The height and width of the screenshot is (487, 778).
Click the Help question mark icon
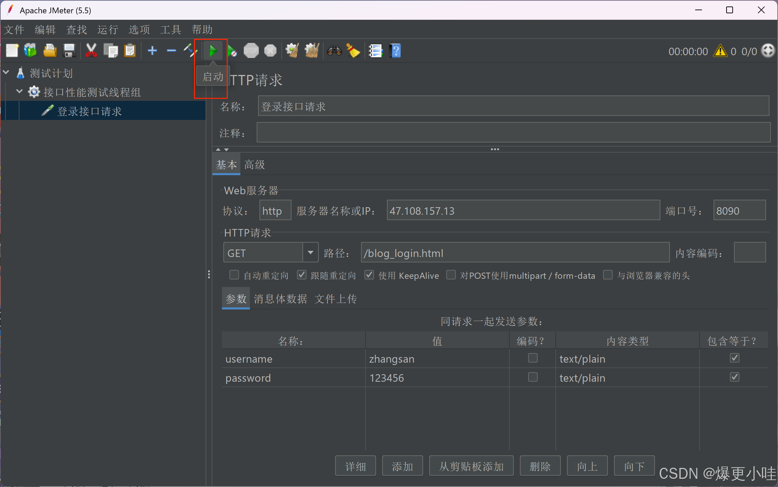[395, 51]
